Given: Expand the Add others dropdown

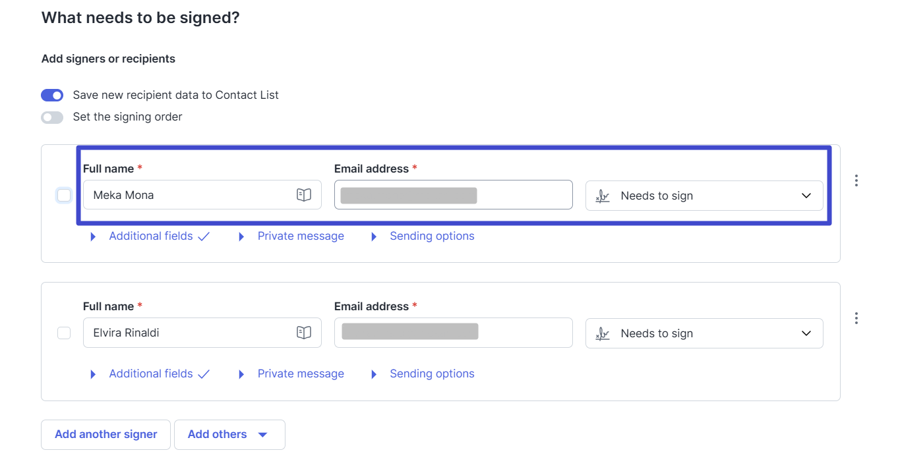Looking at the screenshot, I should click(x=229, y=435).
